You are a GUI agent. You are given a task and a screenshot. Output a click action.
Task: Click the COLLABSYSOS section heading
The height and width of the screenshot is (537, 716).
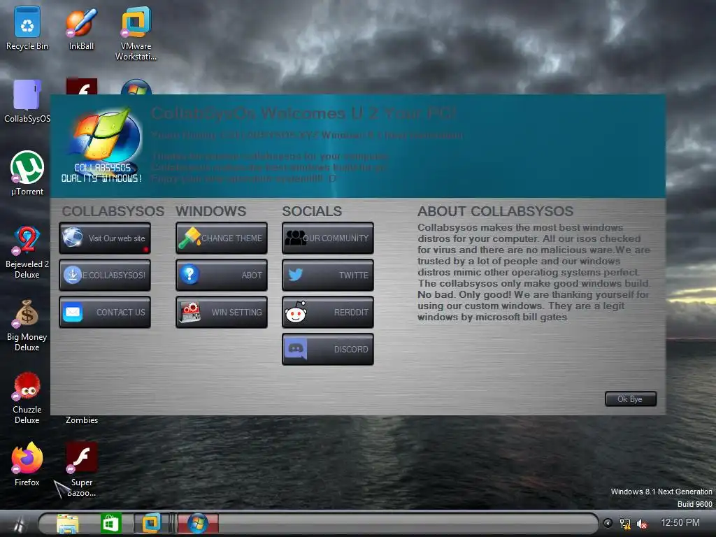click(113, 211)
